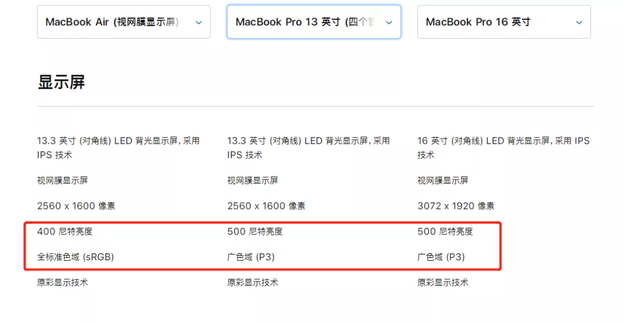Click the 显示屏 section heading
624x322 pixels.
coord(61,83)
